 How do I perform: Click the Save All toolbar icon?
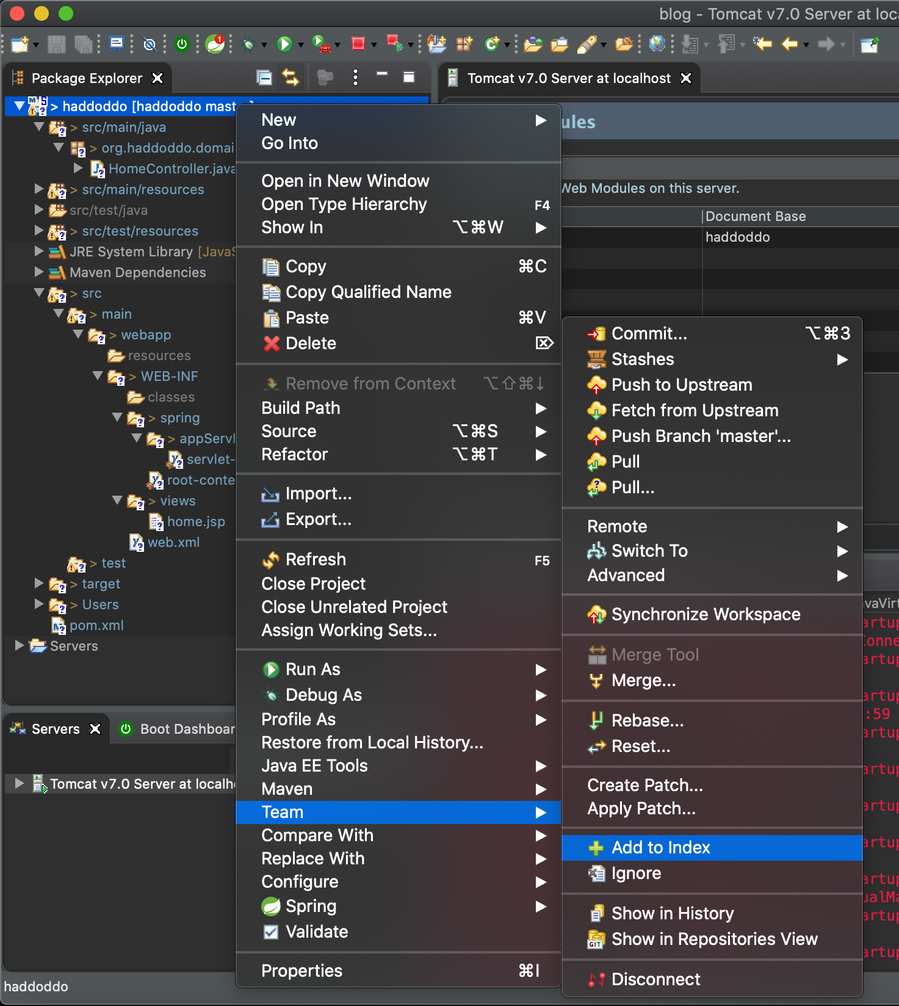82,44
